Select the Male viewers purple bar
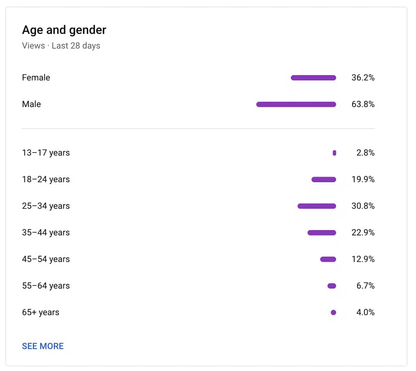Viewport: 416px width, 371px height. tap(296, 104)
